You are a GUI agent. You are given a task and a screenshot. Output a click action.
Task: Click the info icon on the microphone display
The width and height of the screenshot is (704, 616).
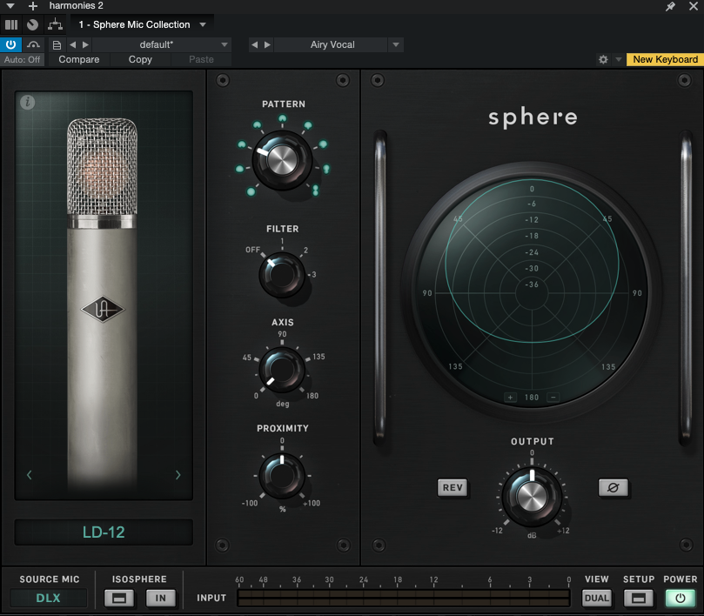pos(27,103)
